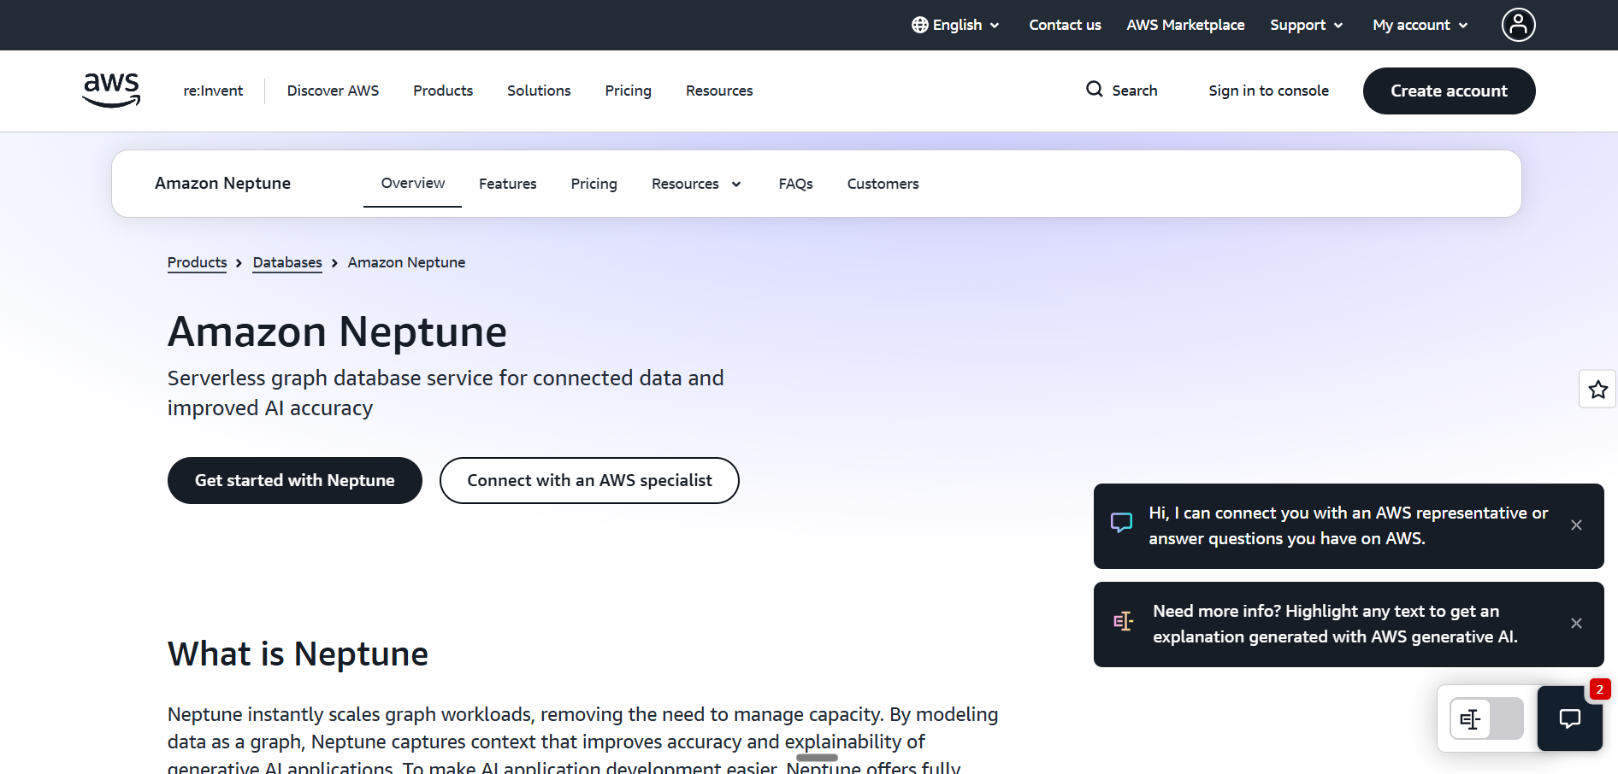This screenshot has height=774, width=1618.
Task: Expand the Support dropdown
Action: (x=1306, y=25)
